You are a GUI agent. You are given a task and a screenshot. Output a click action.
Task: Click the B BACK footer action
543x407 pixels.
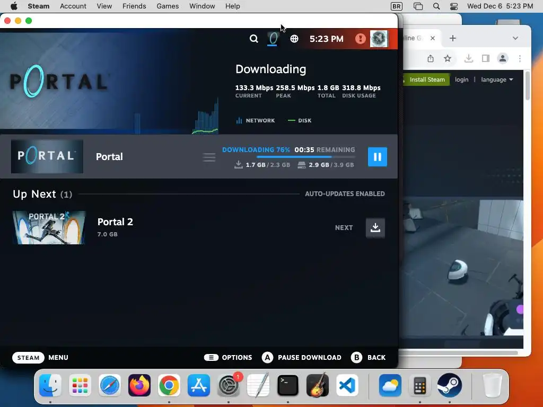[368, 358]
